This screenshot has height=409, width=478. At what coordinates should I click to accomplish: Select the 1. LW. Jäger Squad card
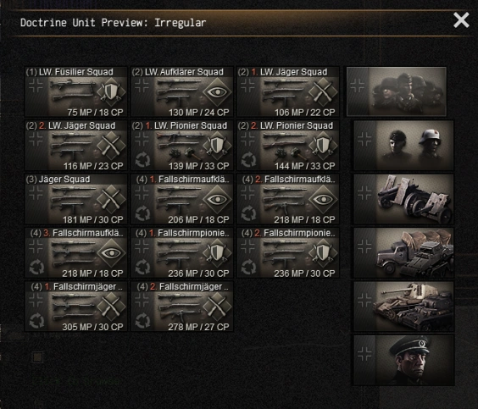pos(288,91)
